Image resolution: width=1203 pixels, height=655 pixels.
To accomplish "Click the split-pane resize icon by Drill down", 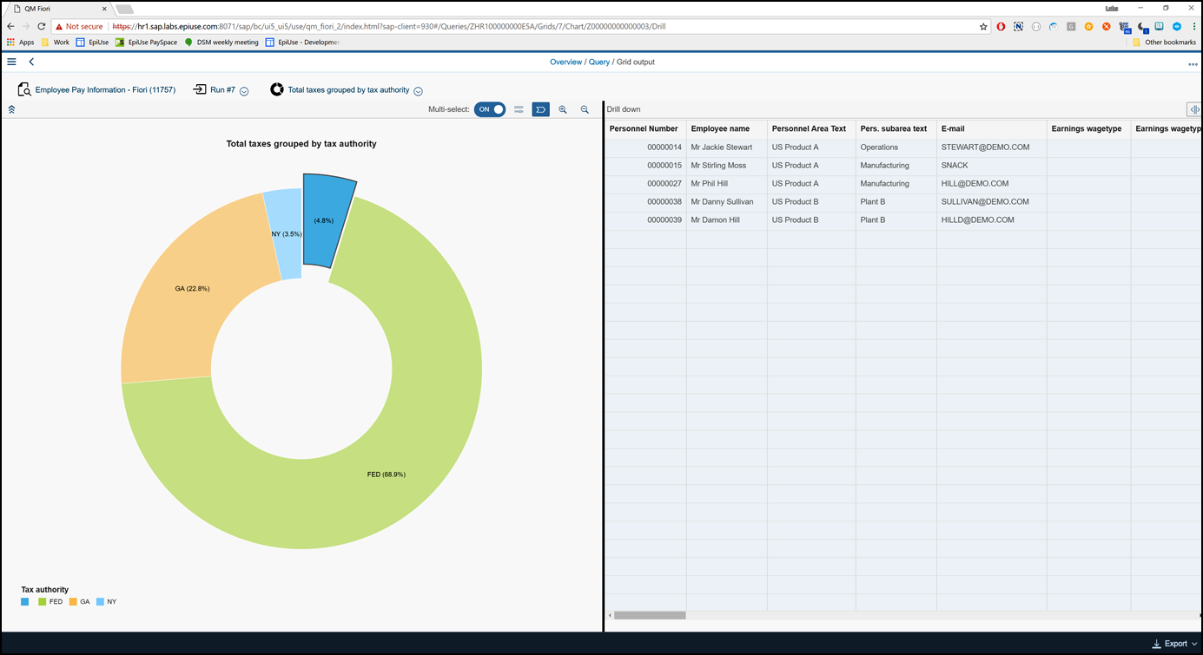I will [x=1194, y=109].
